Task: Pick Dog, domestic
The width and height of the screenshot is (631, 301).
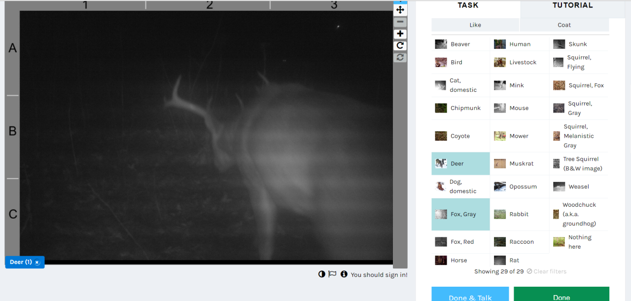Action: [461, 187]
